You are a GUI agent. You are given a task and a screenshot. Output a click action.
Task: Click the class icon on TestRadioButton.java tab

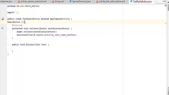pyautogui.click(x=131, y=1)
